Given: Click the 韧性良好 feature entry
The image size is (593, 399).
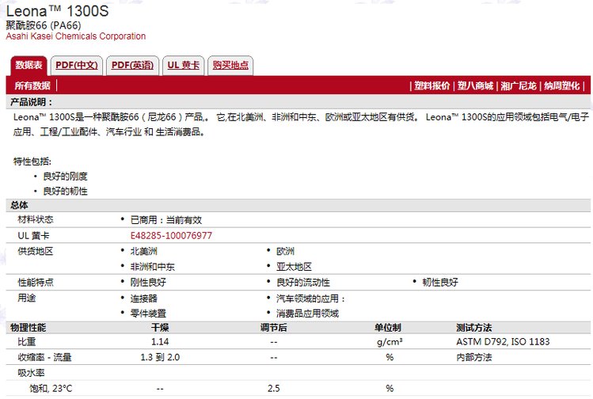Looking at the screenshot, I should point(440,282).
